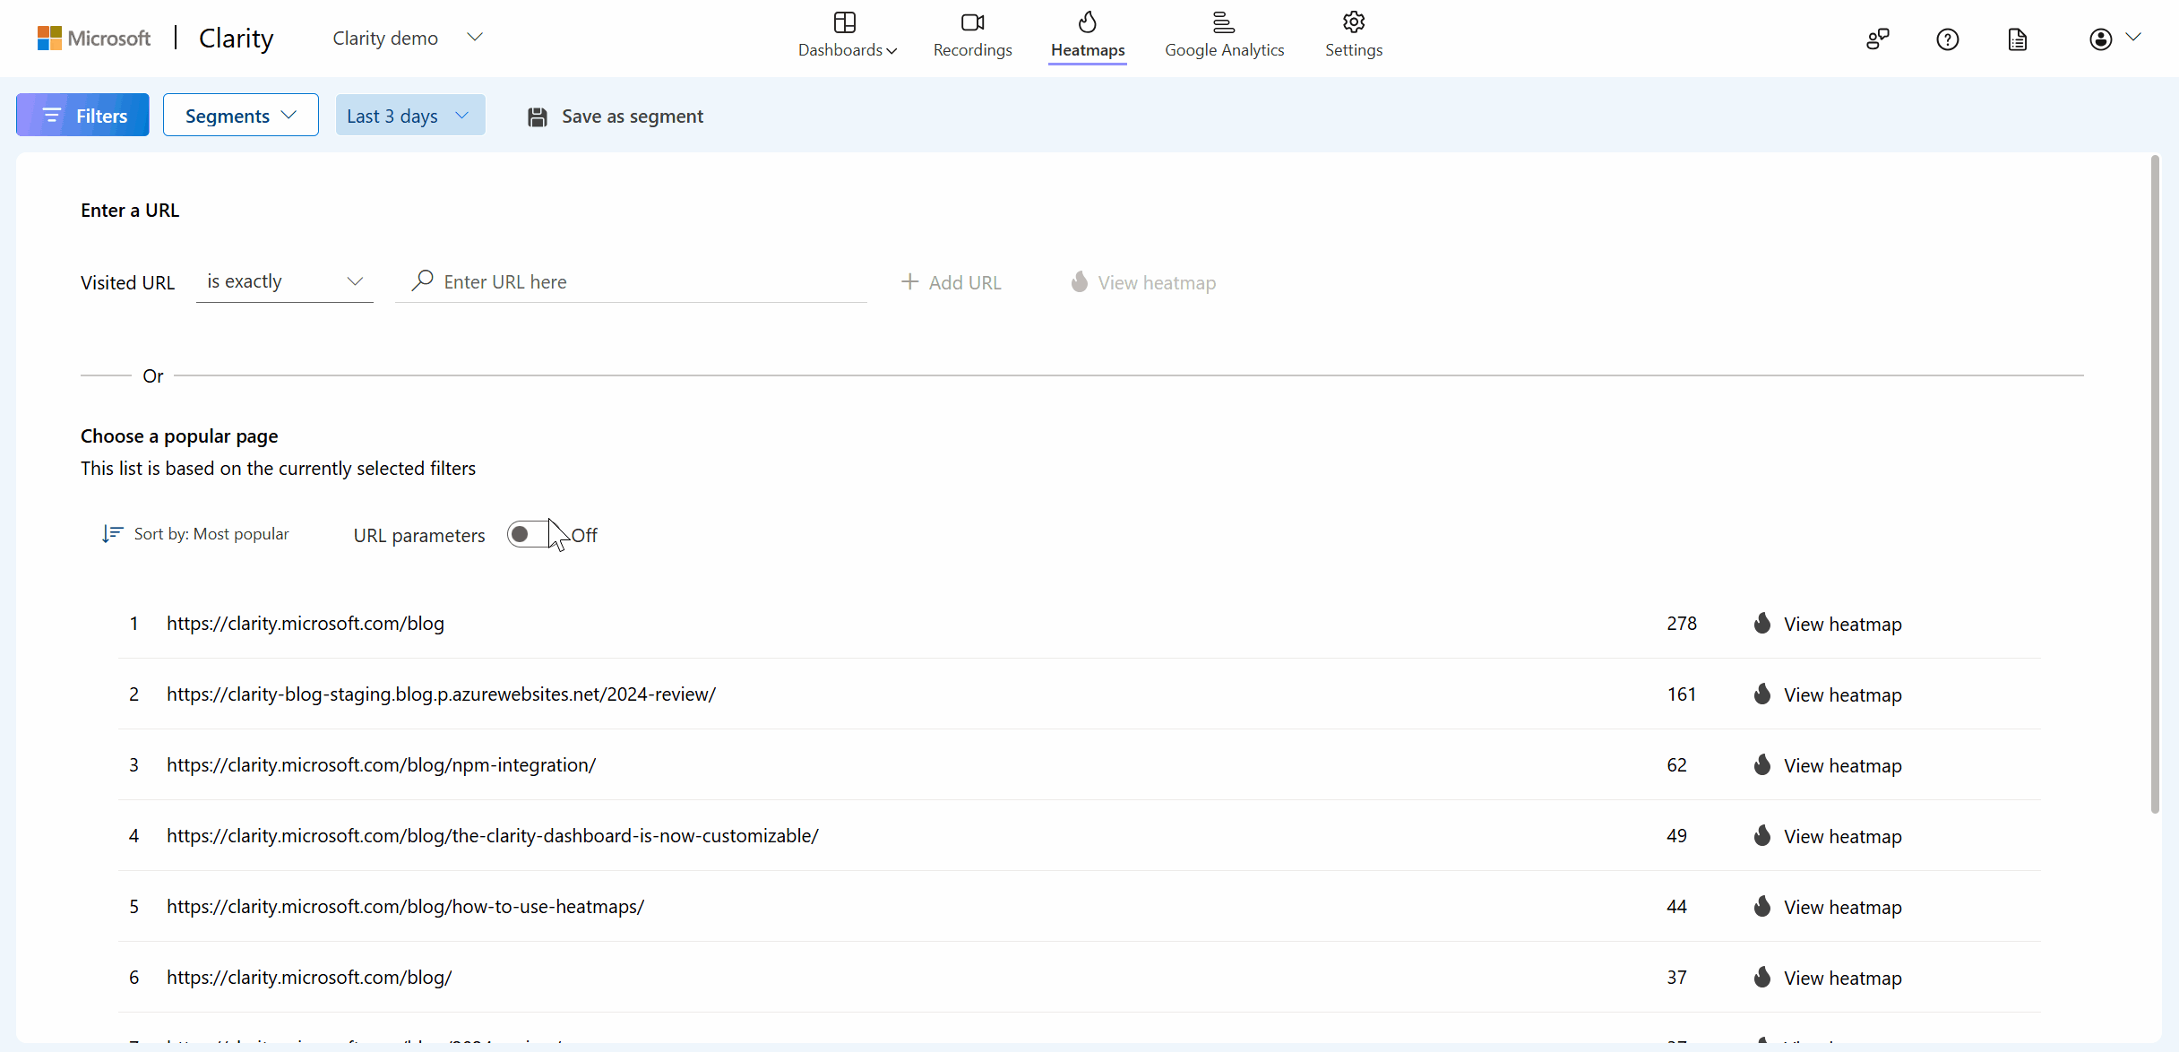The image size is (2179, 1052).
Task: Click the Dashboards icon
Action: tap(843, 22)
